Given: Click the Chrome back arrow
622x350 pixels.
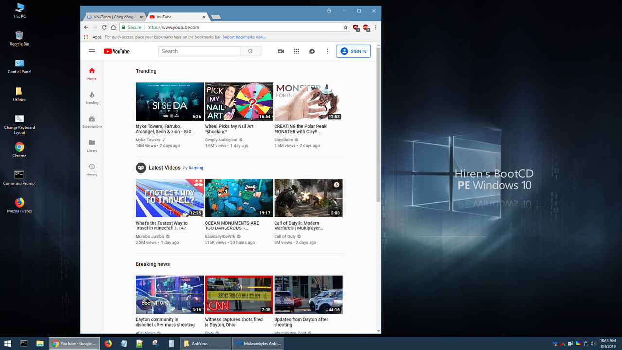Looking at the screenshot, I should point(86,28).
